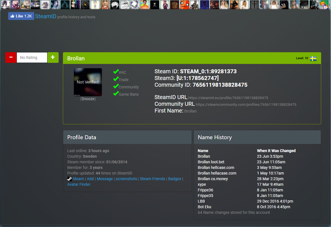Screen dimensions: 331x227
Task: Click the Steam ID value STEAM_0:1:89281373
Action: click(208, 71)
